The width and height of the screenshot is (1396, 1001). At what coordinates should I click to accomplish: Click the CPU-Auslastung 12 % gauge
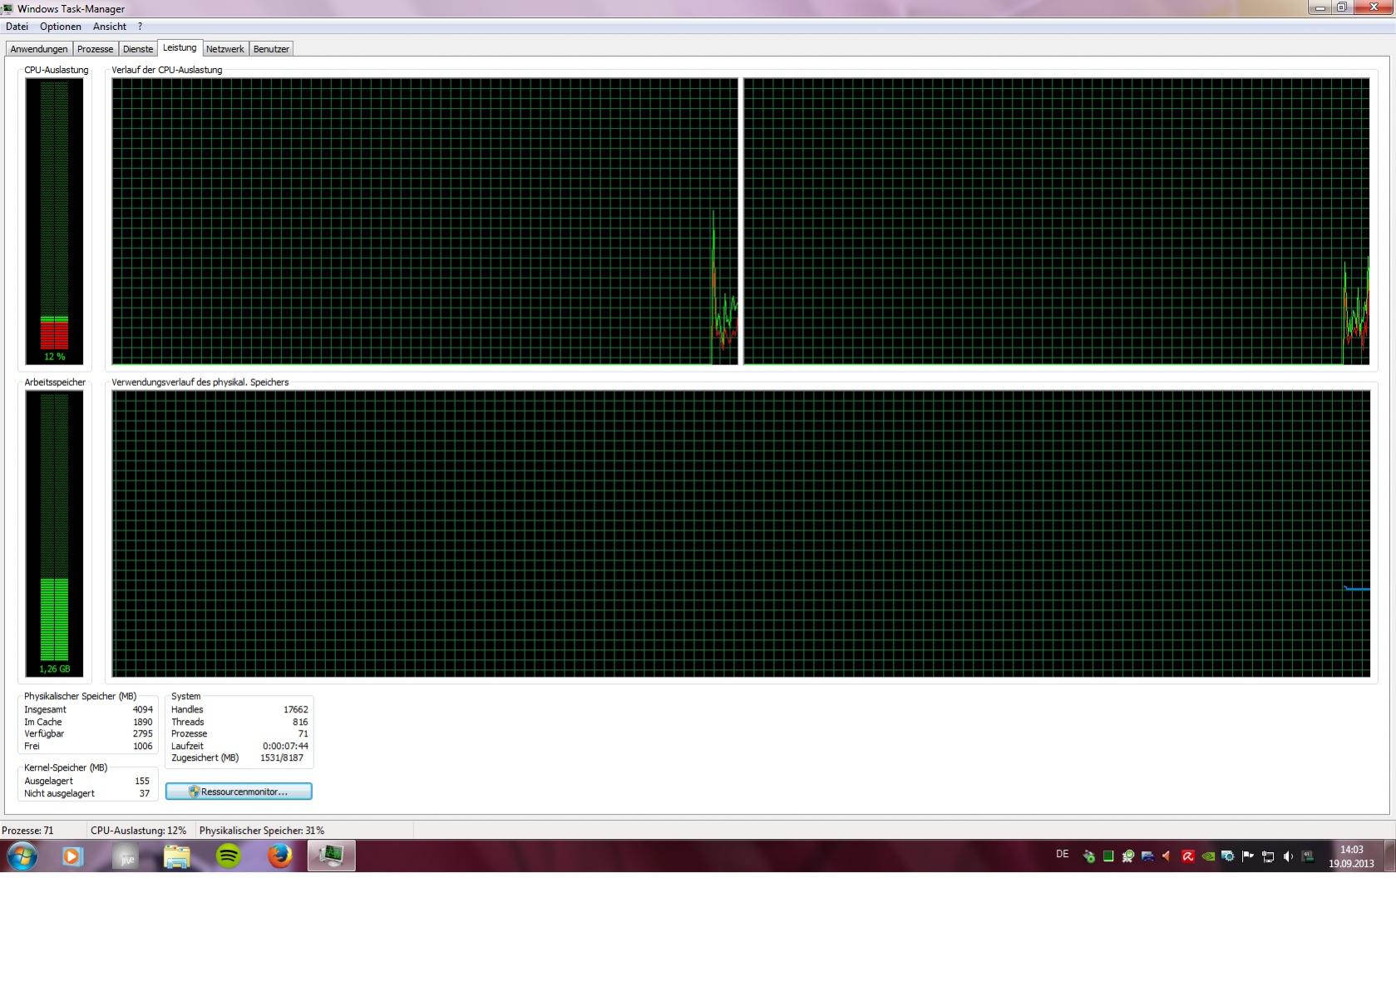(x=55, y=221)
